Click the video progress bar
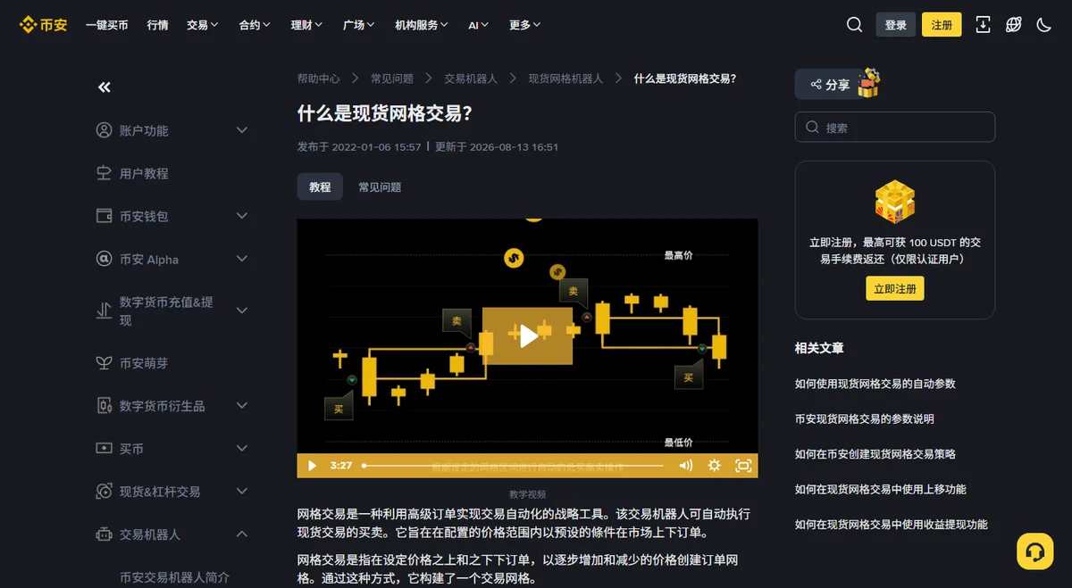The width and height of the screenshot is (1072, 588). (513, 465)
